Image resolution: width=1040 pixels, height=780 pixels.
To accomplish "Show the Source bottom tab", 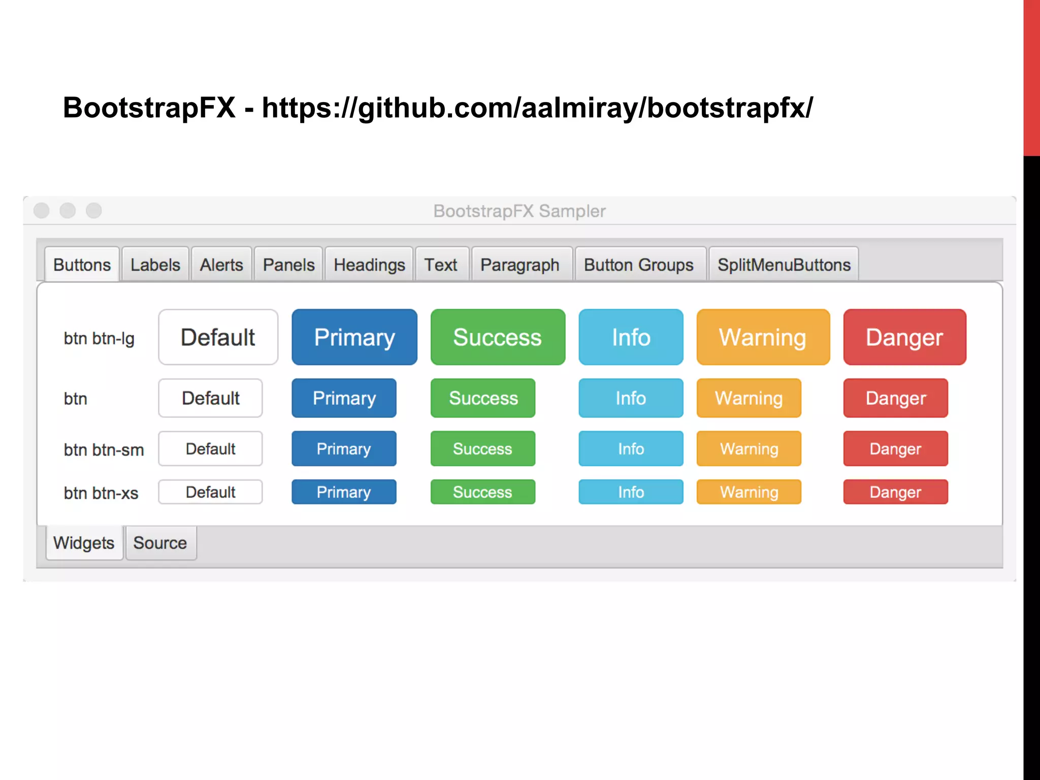I will [x=160, y=543].
